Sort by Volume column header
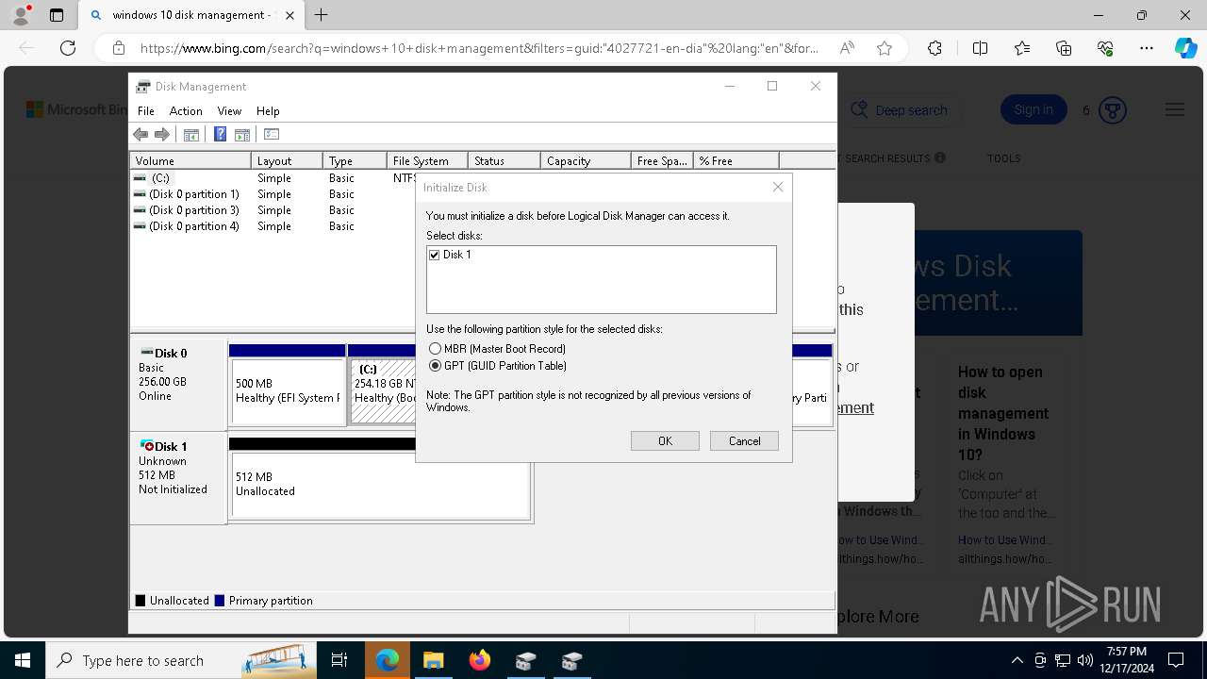The width and height of the screenshot is (1207, 679). coord(190,160)
